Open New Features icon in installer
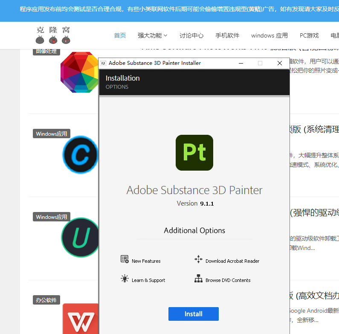 click(125, 259)
